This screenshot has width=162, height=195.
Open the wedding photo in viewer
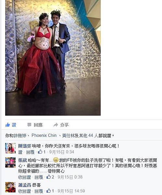point(53,58)
